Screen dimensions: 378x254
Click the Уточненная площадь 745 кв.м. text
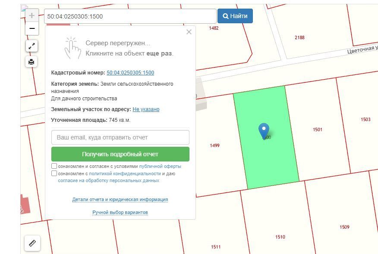[x=91, y=120]
